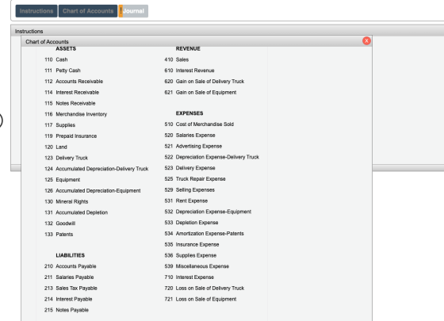Select 620 Gain on Sale of Delivery Truck
This screenshot has height=321, width=444.
click(x=205, y=81)
